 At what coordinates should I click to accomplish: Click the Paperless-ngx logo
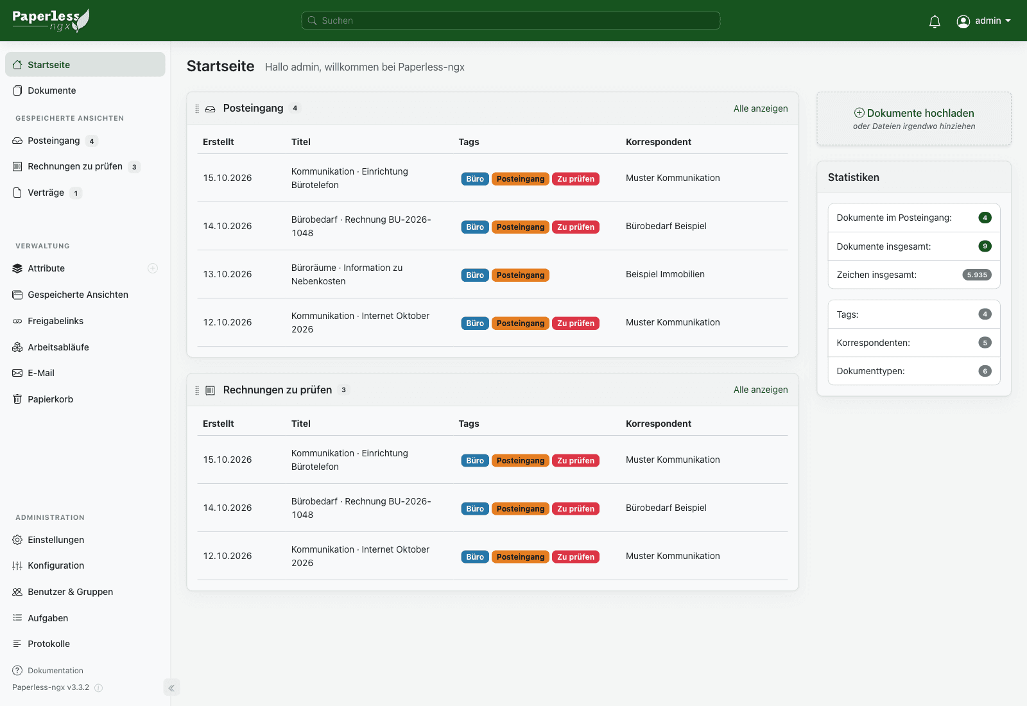tap(51, 20)
